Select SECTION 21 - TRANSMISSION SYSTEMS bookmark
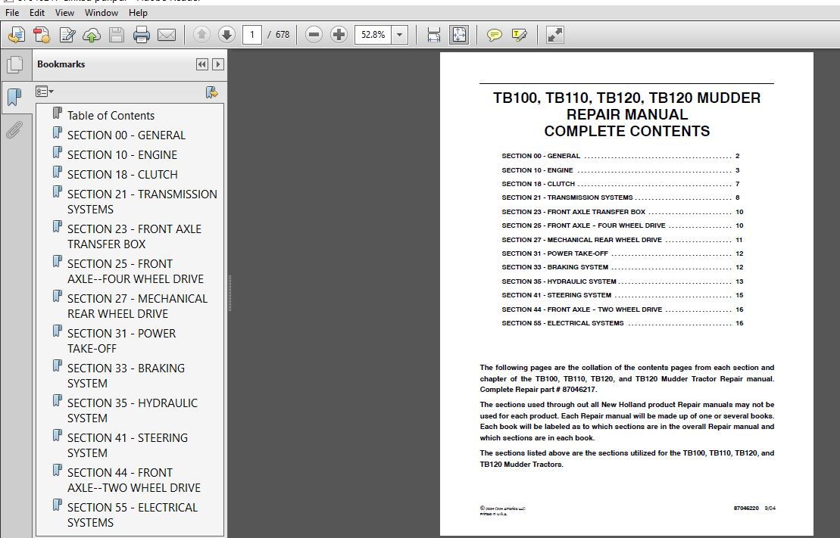The width and height of the screenshot is (840, 538). tap(142, 202)
